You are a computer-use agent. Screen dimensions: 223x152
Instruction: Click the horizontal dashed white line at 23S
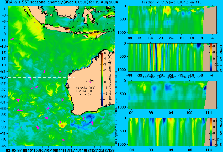(x=41, y=77)
